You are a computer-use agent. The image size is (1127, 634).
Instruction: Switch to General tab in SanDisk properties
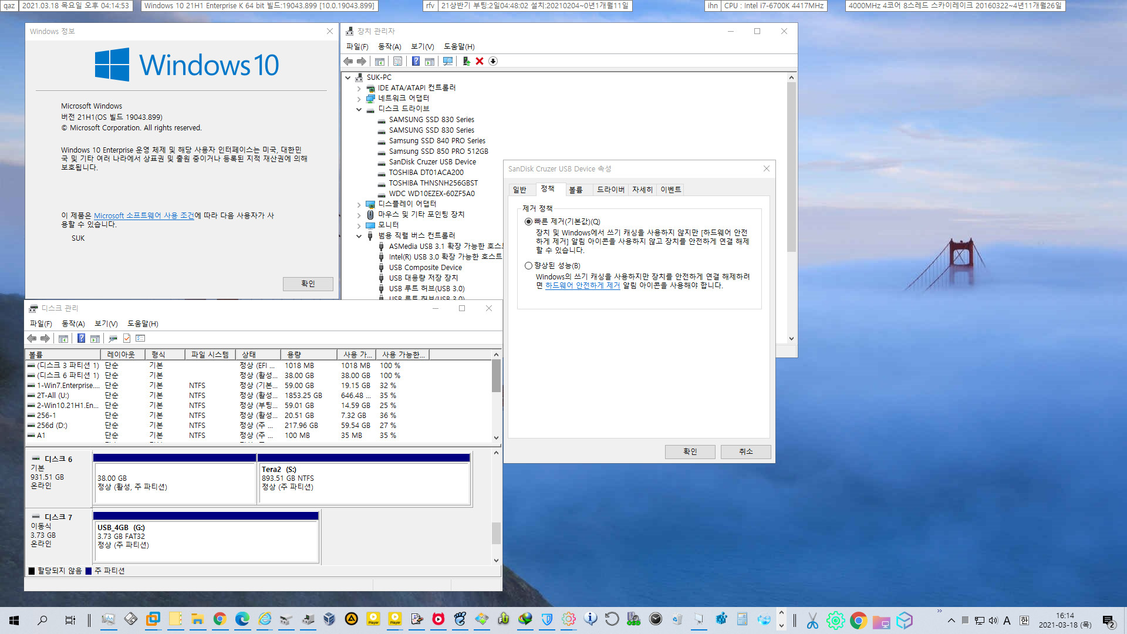[x=519, y=190]
